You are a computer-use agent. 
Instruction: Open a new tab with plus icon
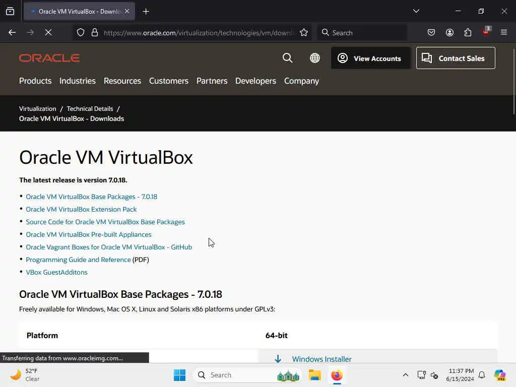146,12
